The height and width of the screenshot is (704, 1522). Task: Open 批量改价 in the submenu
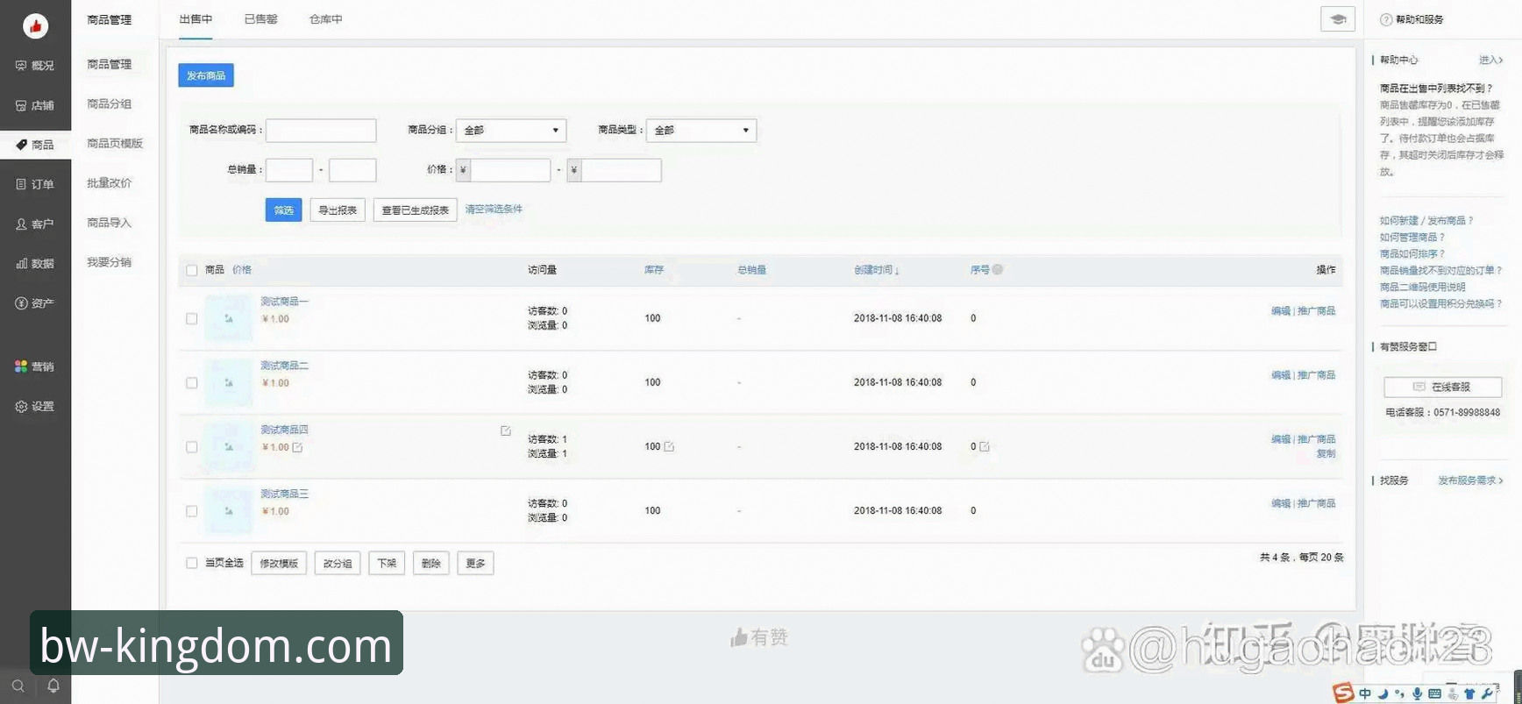(110, 182)
